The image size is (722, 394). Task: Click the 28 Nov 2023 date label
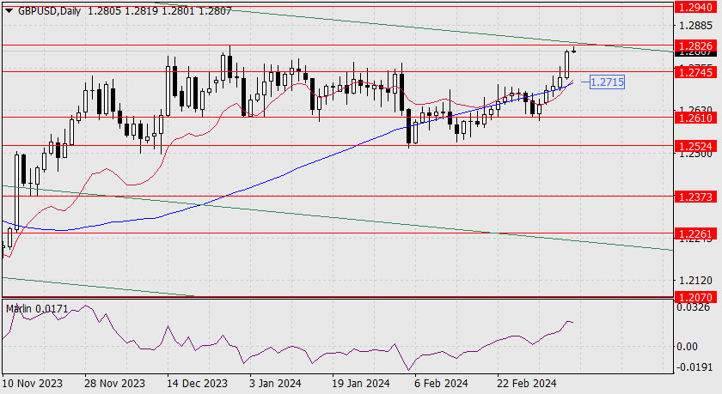tap(114, 383)
